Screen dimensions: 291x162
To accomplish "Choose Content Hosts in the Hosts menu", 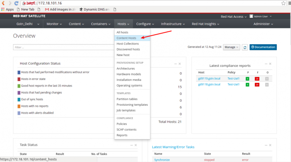I will click(x=132, y=38).
